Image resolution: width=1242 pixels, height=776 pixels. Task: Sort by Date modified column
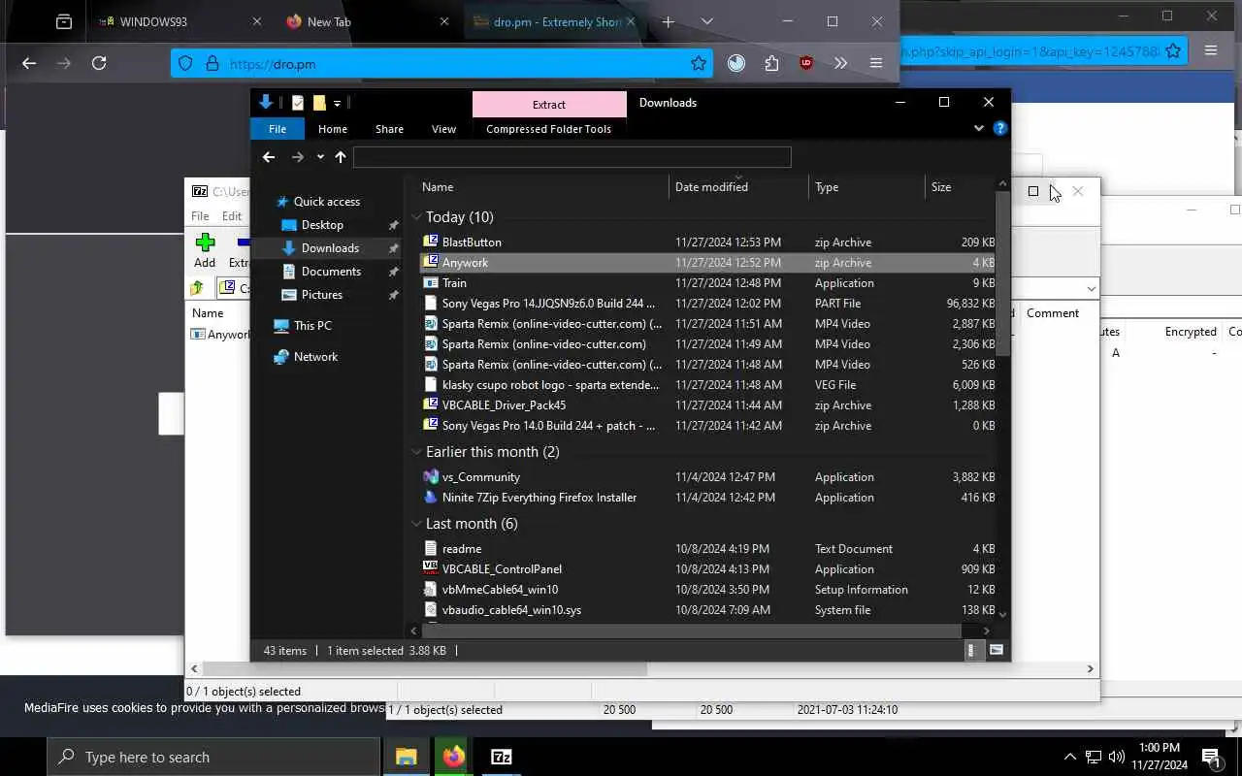coord(738,187)
